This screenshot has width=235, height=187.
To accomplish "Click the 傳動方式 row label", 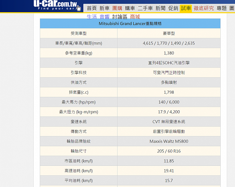I will click(x=79, y=132).
